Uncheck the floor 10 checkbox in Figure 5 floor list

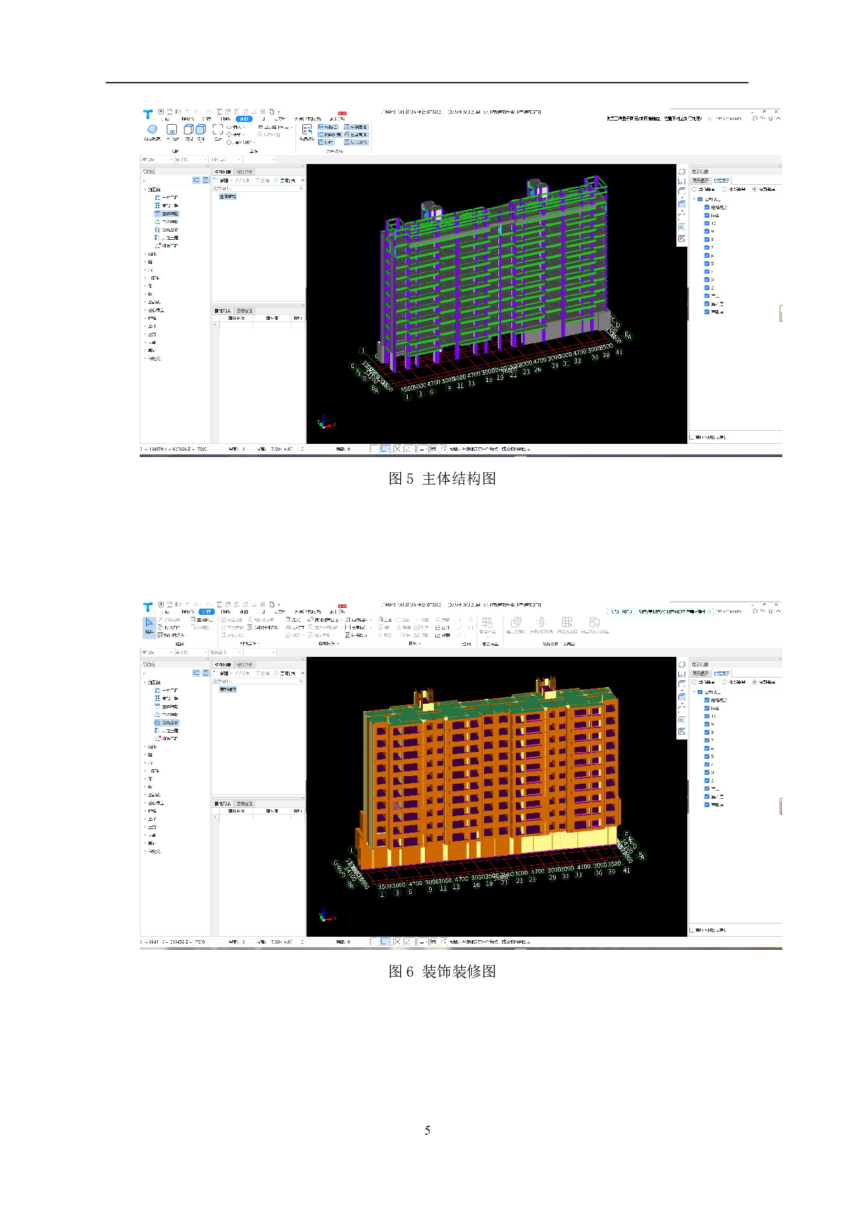(707, 223)
